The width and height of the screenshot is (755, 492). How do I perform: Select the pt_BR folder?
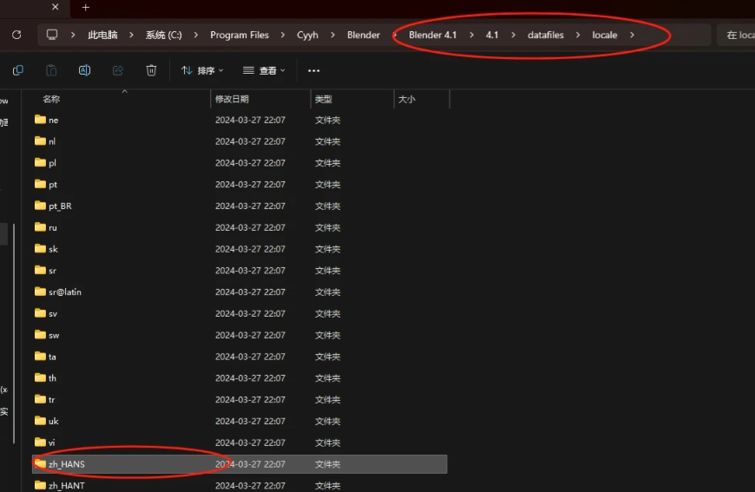click(240, 206)
